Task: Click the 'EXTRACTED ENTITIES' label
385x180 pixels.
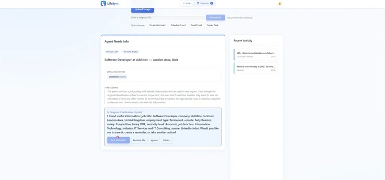Action: [x=116, y=72]
